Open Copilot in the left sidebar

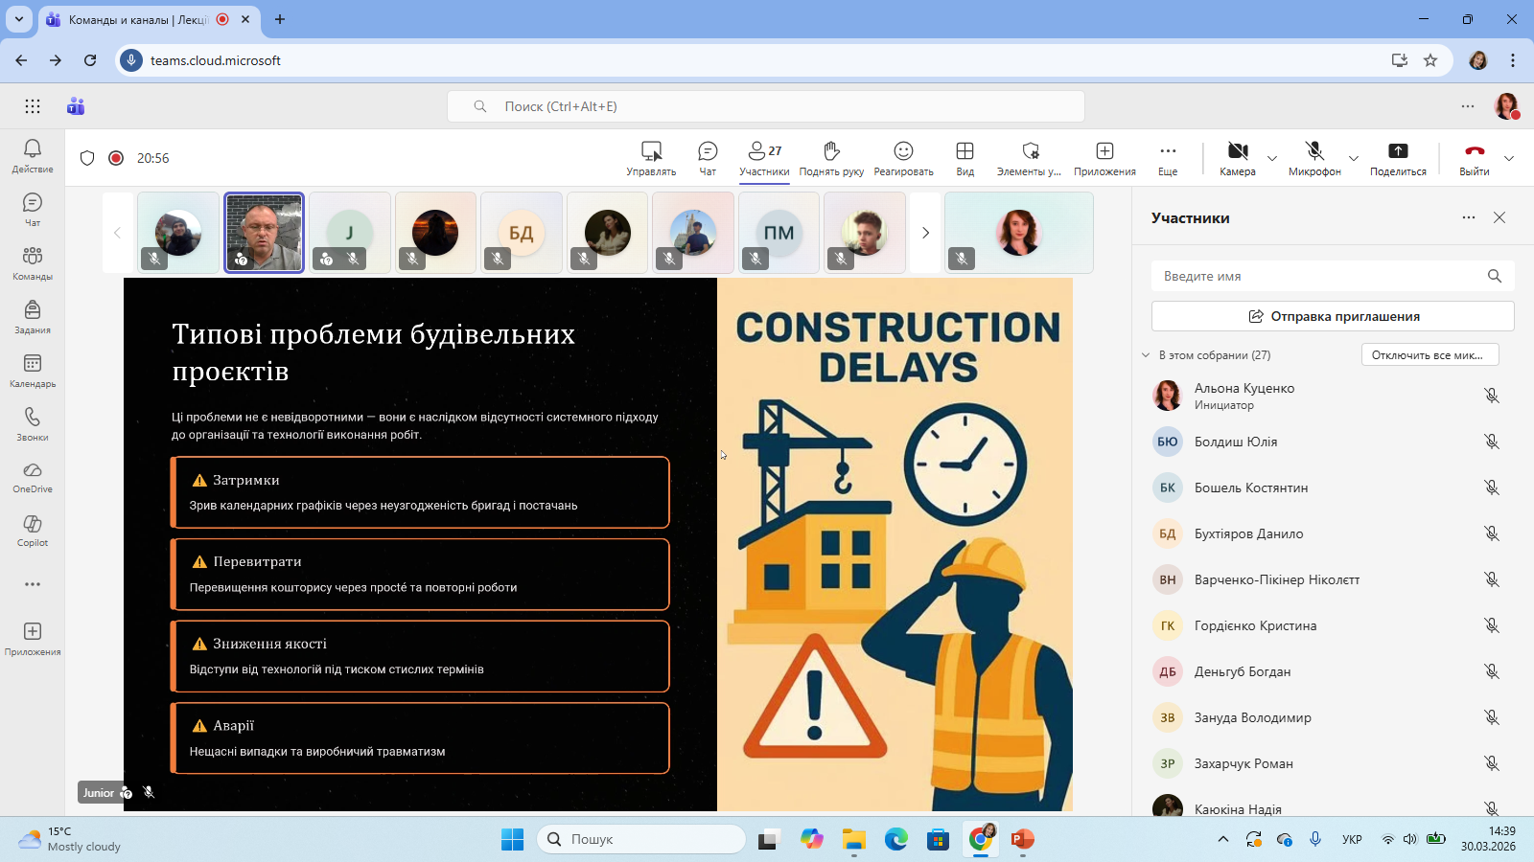[33, 530]
